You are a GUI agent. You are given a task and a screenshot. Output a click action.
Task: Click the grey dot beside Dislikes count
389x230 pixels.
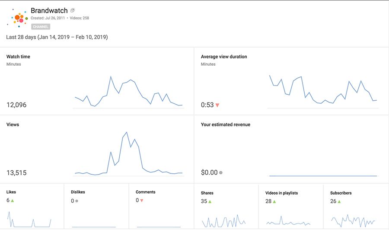77,201
